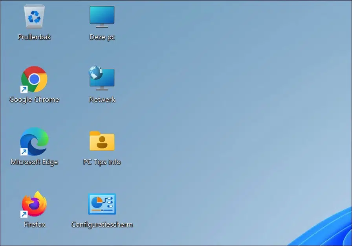352x246 pixels.
Task: Click the "Prullenbak" label text
Action: (34, 37)
